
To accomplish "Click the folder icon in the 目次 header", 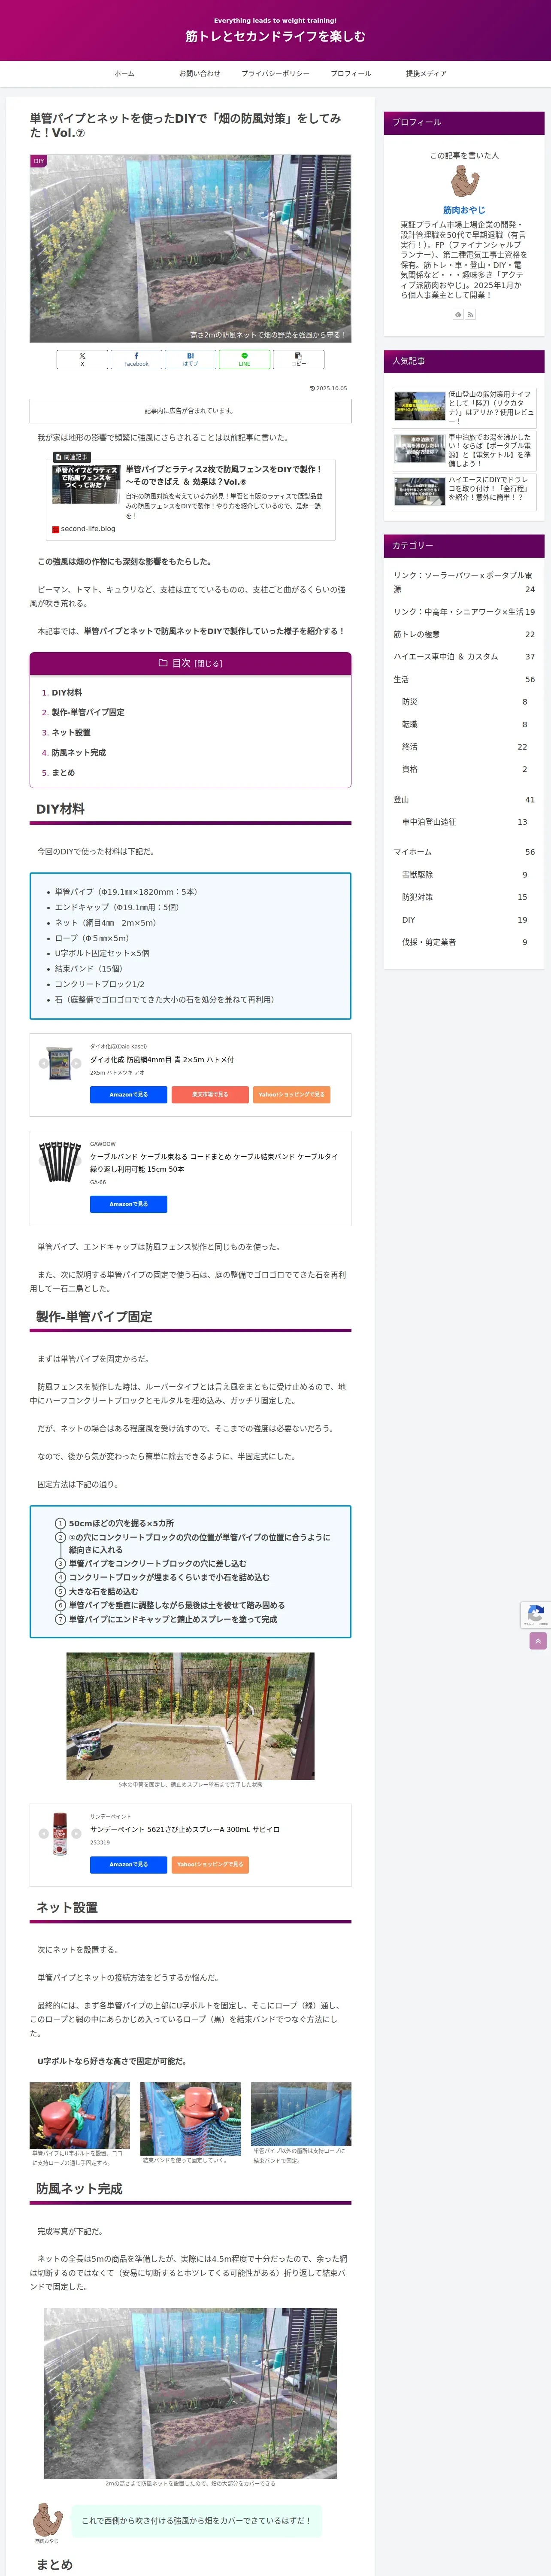I will 163,662.
